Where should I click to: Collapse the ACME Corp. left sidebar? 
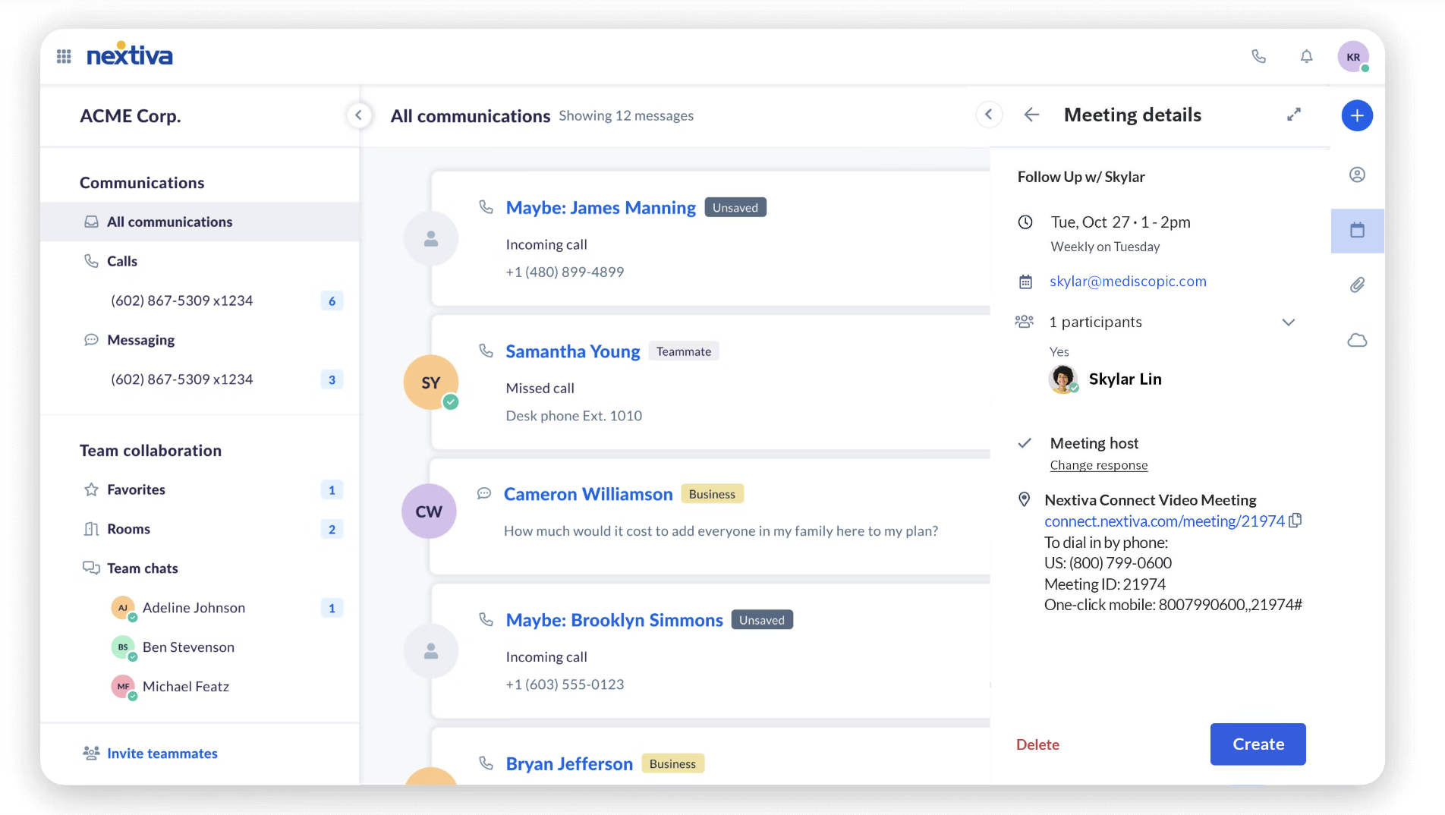(358, 115)
